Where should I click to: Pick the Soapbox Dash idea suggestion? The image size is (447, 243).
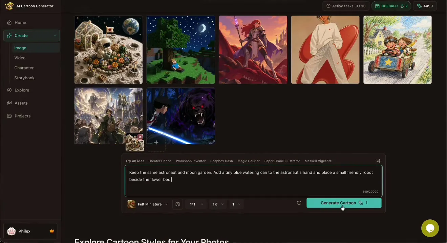(x=221, y=161)
